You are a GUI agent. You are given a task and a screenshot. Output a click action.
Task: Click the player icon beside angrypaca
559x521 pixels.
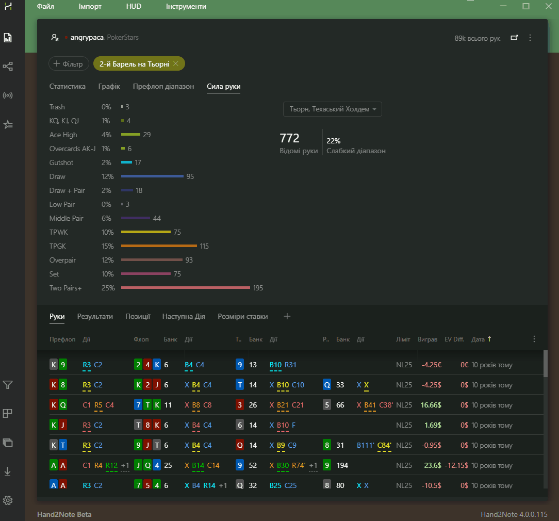tap(55, 38)
